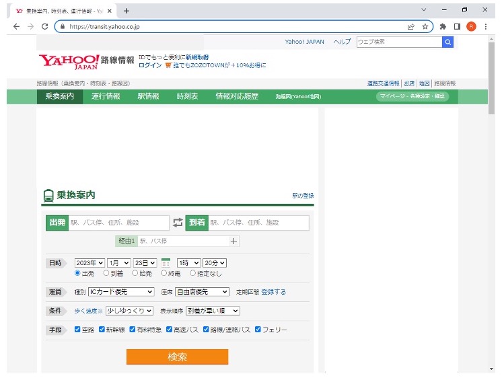Image resolution: width=502 pixels, height=378 pixels.
Task: Switch to the 時刻表 tab
Action: [x=187, y=96]
